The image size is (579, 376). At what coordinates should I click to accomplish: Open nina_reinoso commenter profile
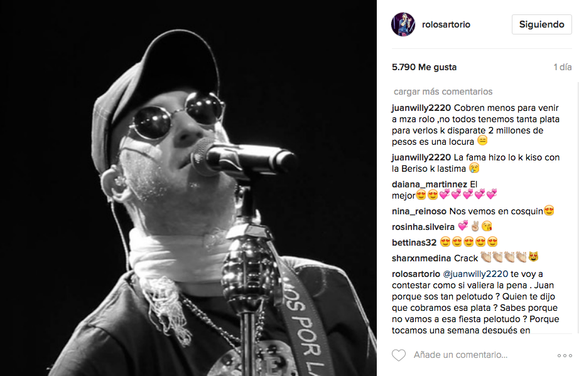click(x=419, y=211)
